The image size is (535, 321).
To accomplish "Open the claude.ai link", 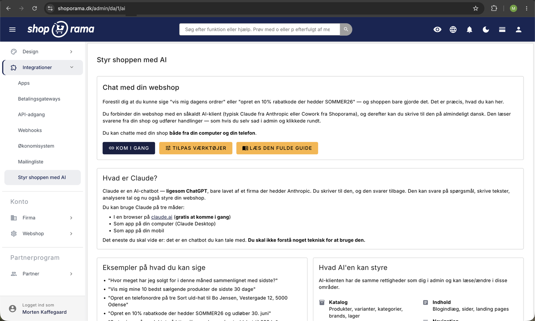I will tap(162, 217).
